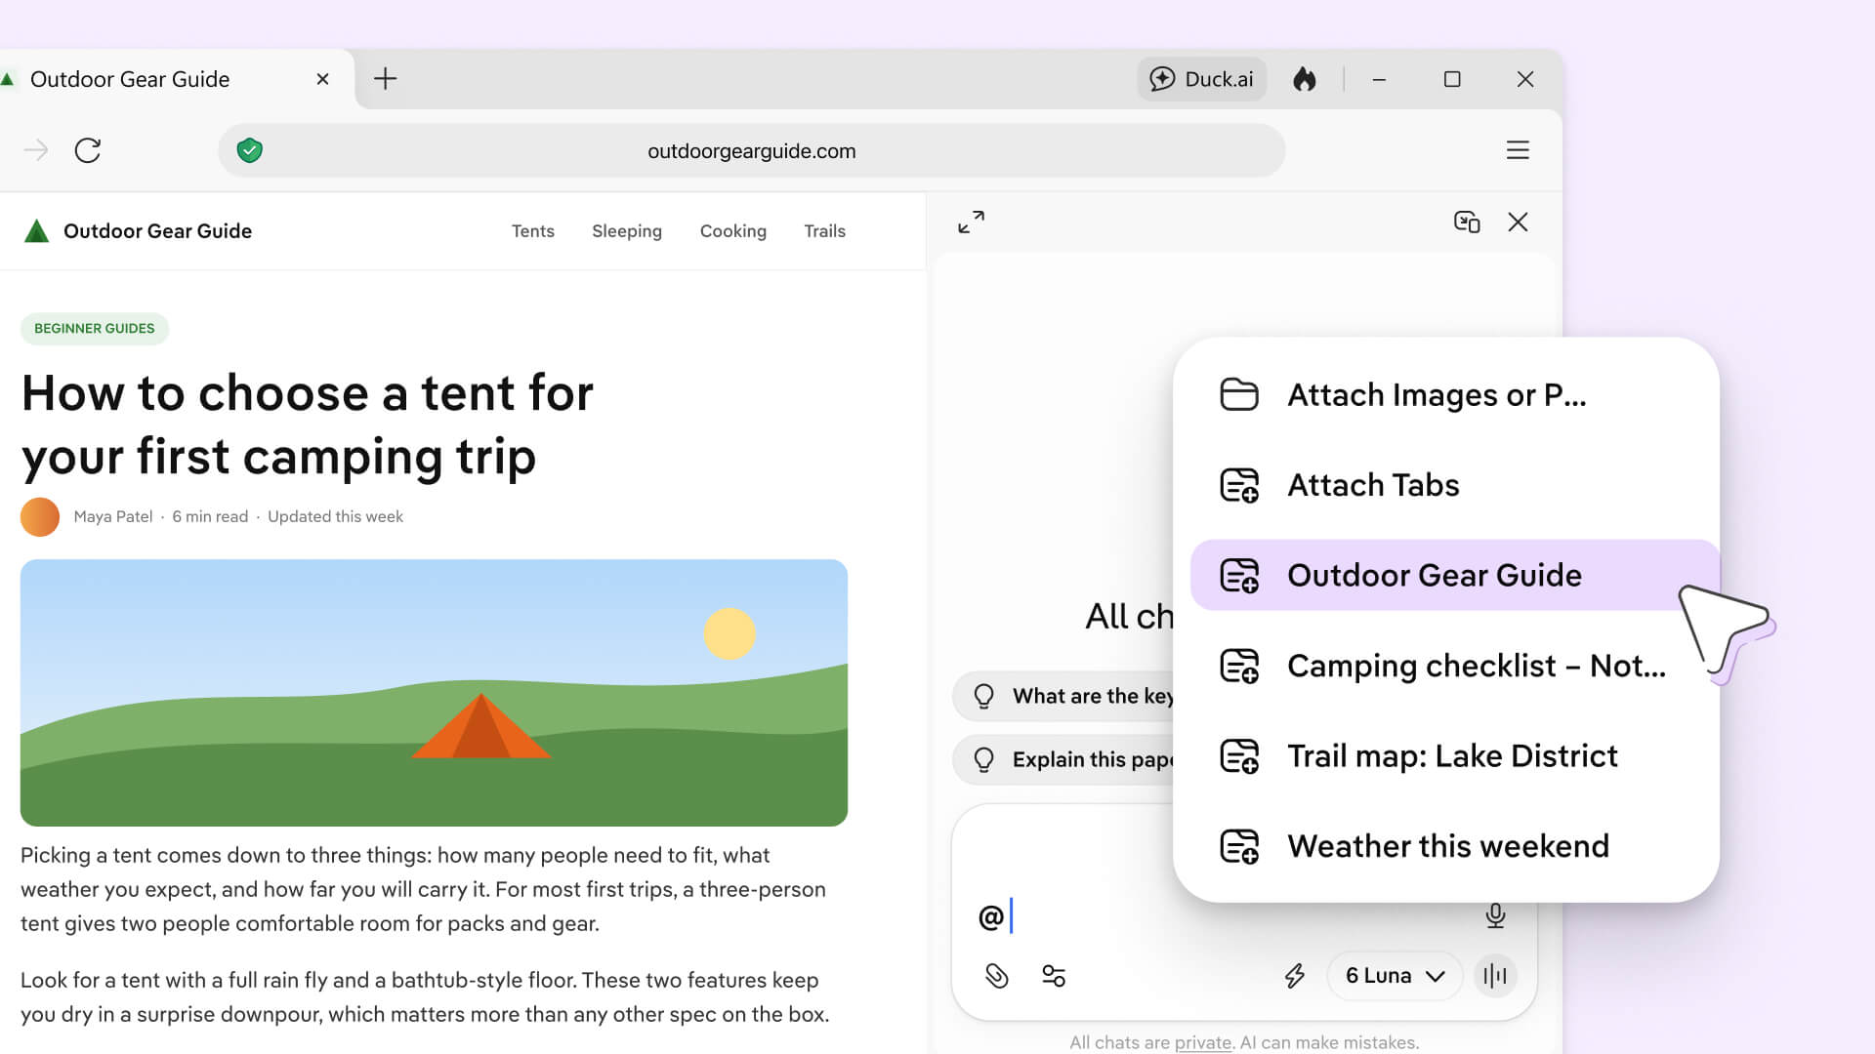This screenshot has height=1054, width=1875.
Task: Attach the Camping checklist tab
Action: point(1446,666)
